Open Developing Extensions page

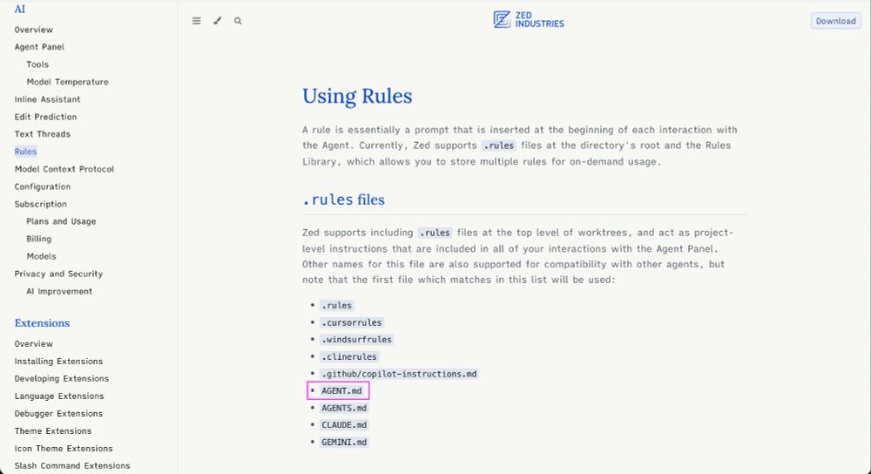(x=62, y=378)
